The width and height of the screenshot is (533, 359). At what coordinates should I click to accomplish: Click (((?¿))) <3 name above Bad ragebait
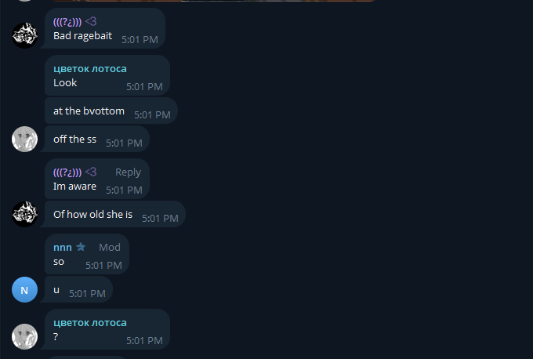pos(74,22)
